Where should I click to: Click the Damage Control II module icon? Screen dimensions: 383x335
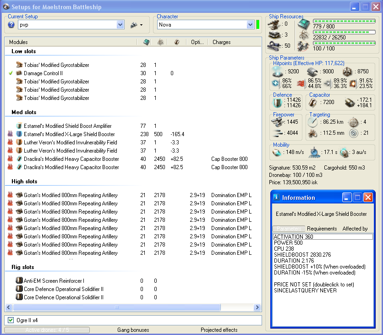19,73
